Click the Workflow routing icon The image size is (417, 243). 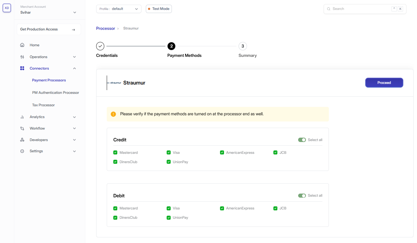click(22, 128)
